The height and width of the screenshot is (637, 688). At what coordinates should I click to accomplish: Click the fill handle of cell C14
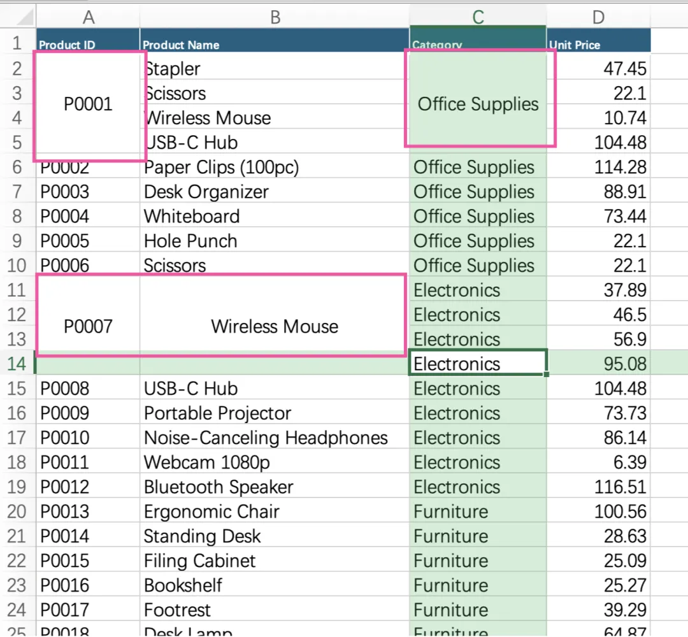pyautogui.click(x=547, y=374)
